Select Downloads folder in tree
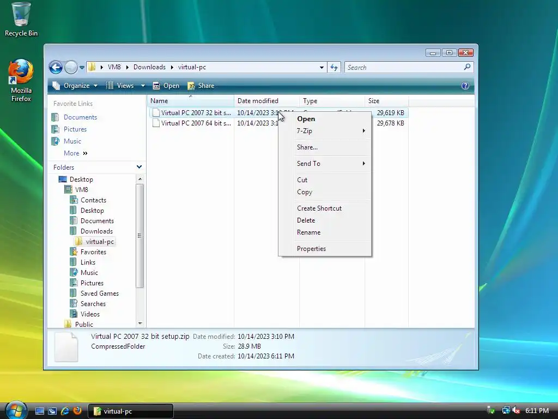Screen dimensions: 558x419 pos(91,231)
